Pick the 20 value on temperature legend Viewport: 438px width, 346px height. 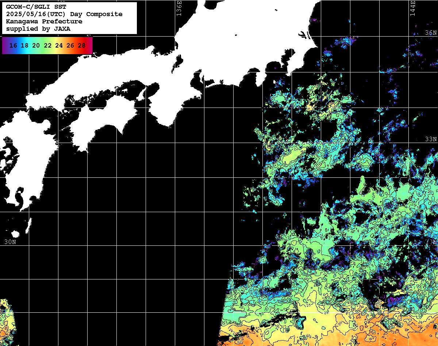pos(36,46)
